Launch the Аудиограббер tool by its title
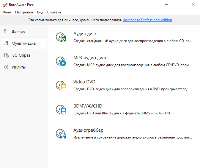200x168 pixels. (88, 130)
